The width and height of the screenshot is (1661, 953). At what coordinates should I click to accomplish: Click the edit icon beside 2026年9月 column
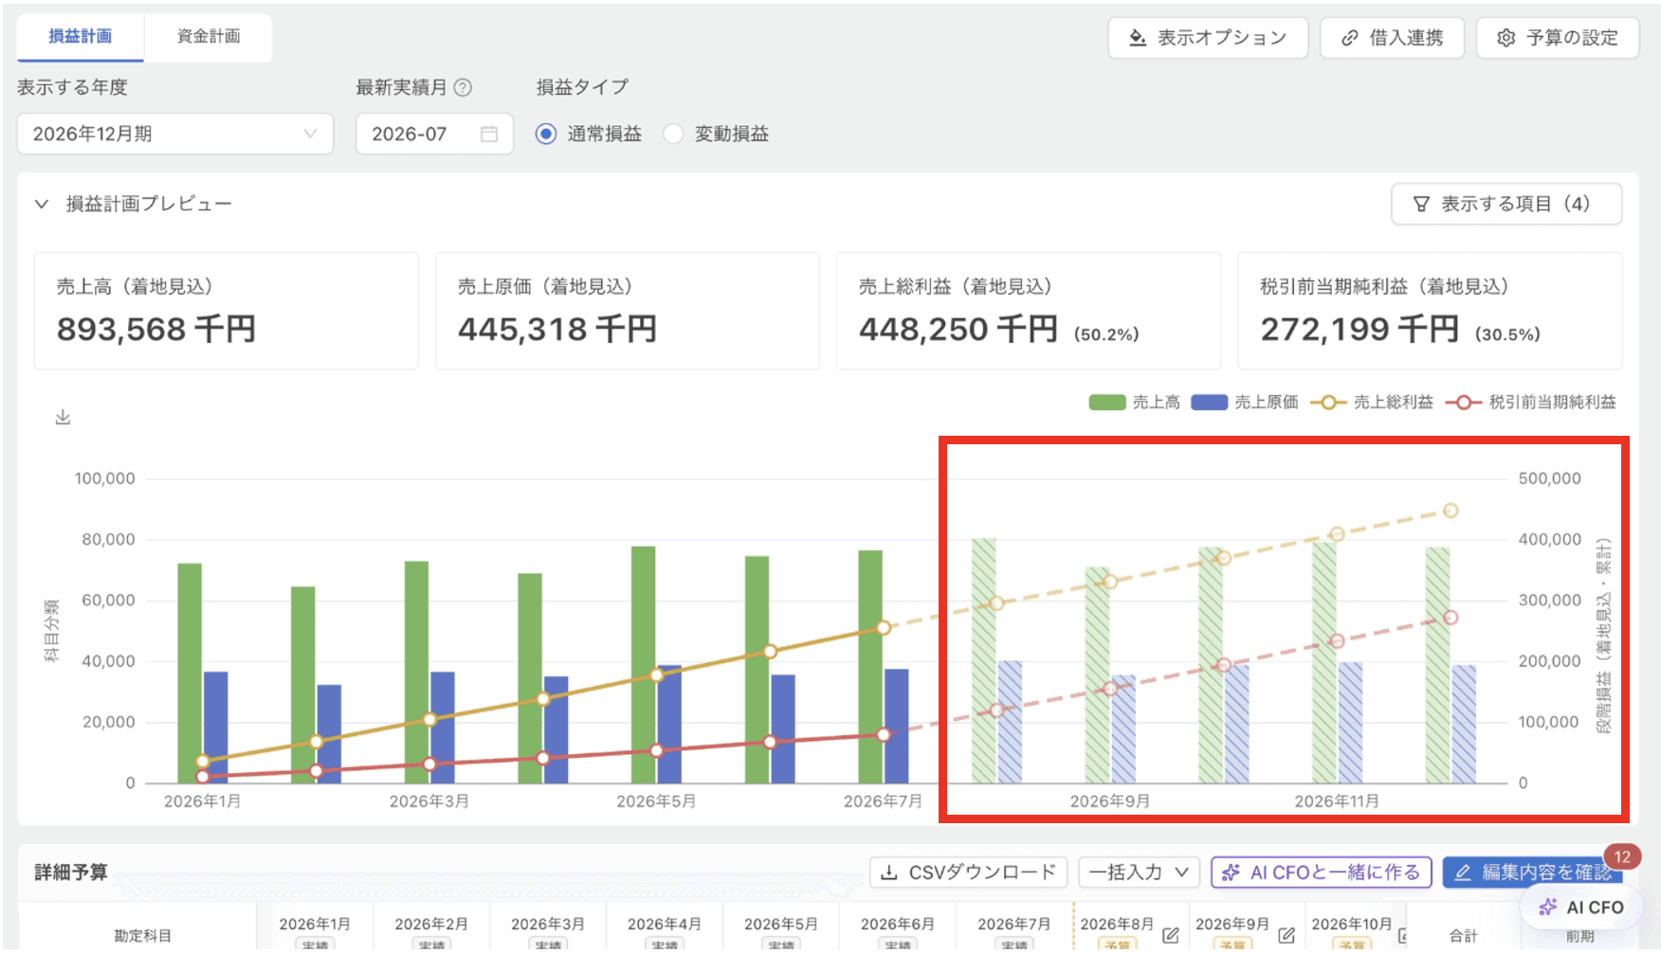[x=1287, y=935]
